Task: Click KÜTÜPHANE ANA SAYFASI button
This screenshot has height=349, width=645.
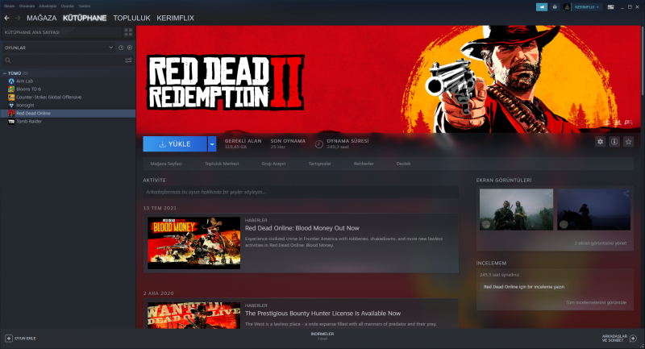Action: 61,32
